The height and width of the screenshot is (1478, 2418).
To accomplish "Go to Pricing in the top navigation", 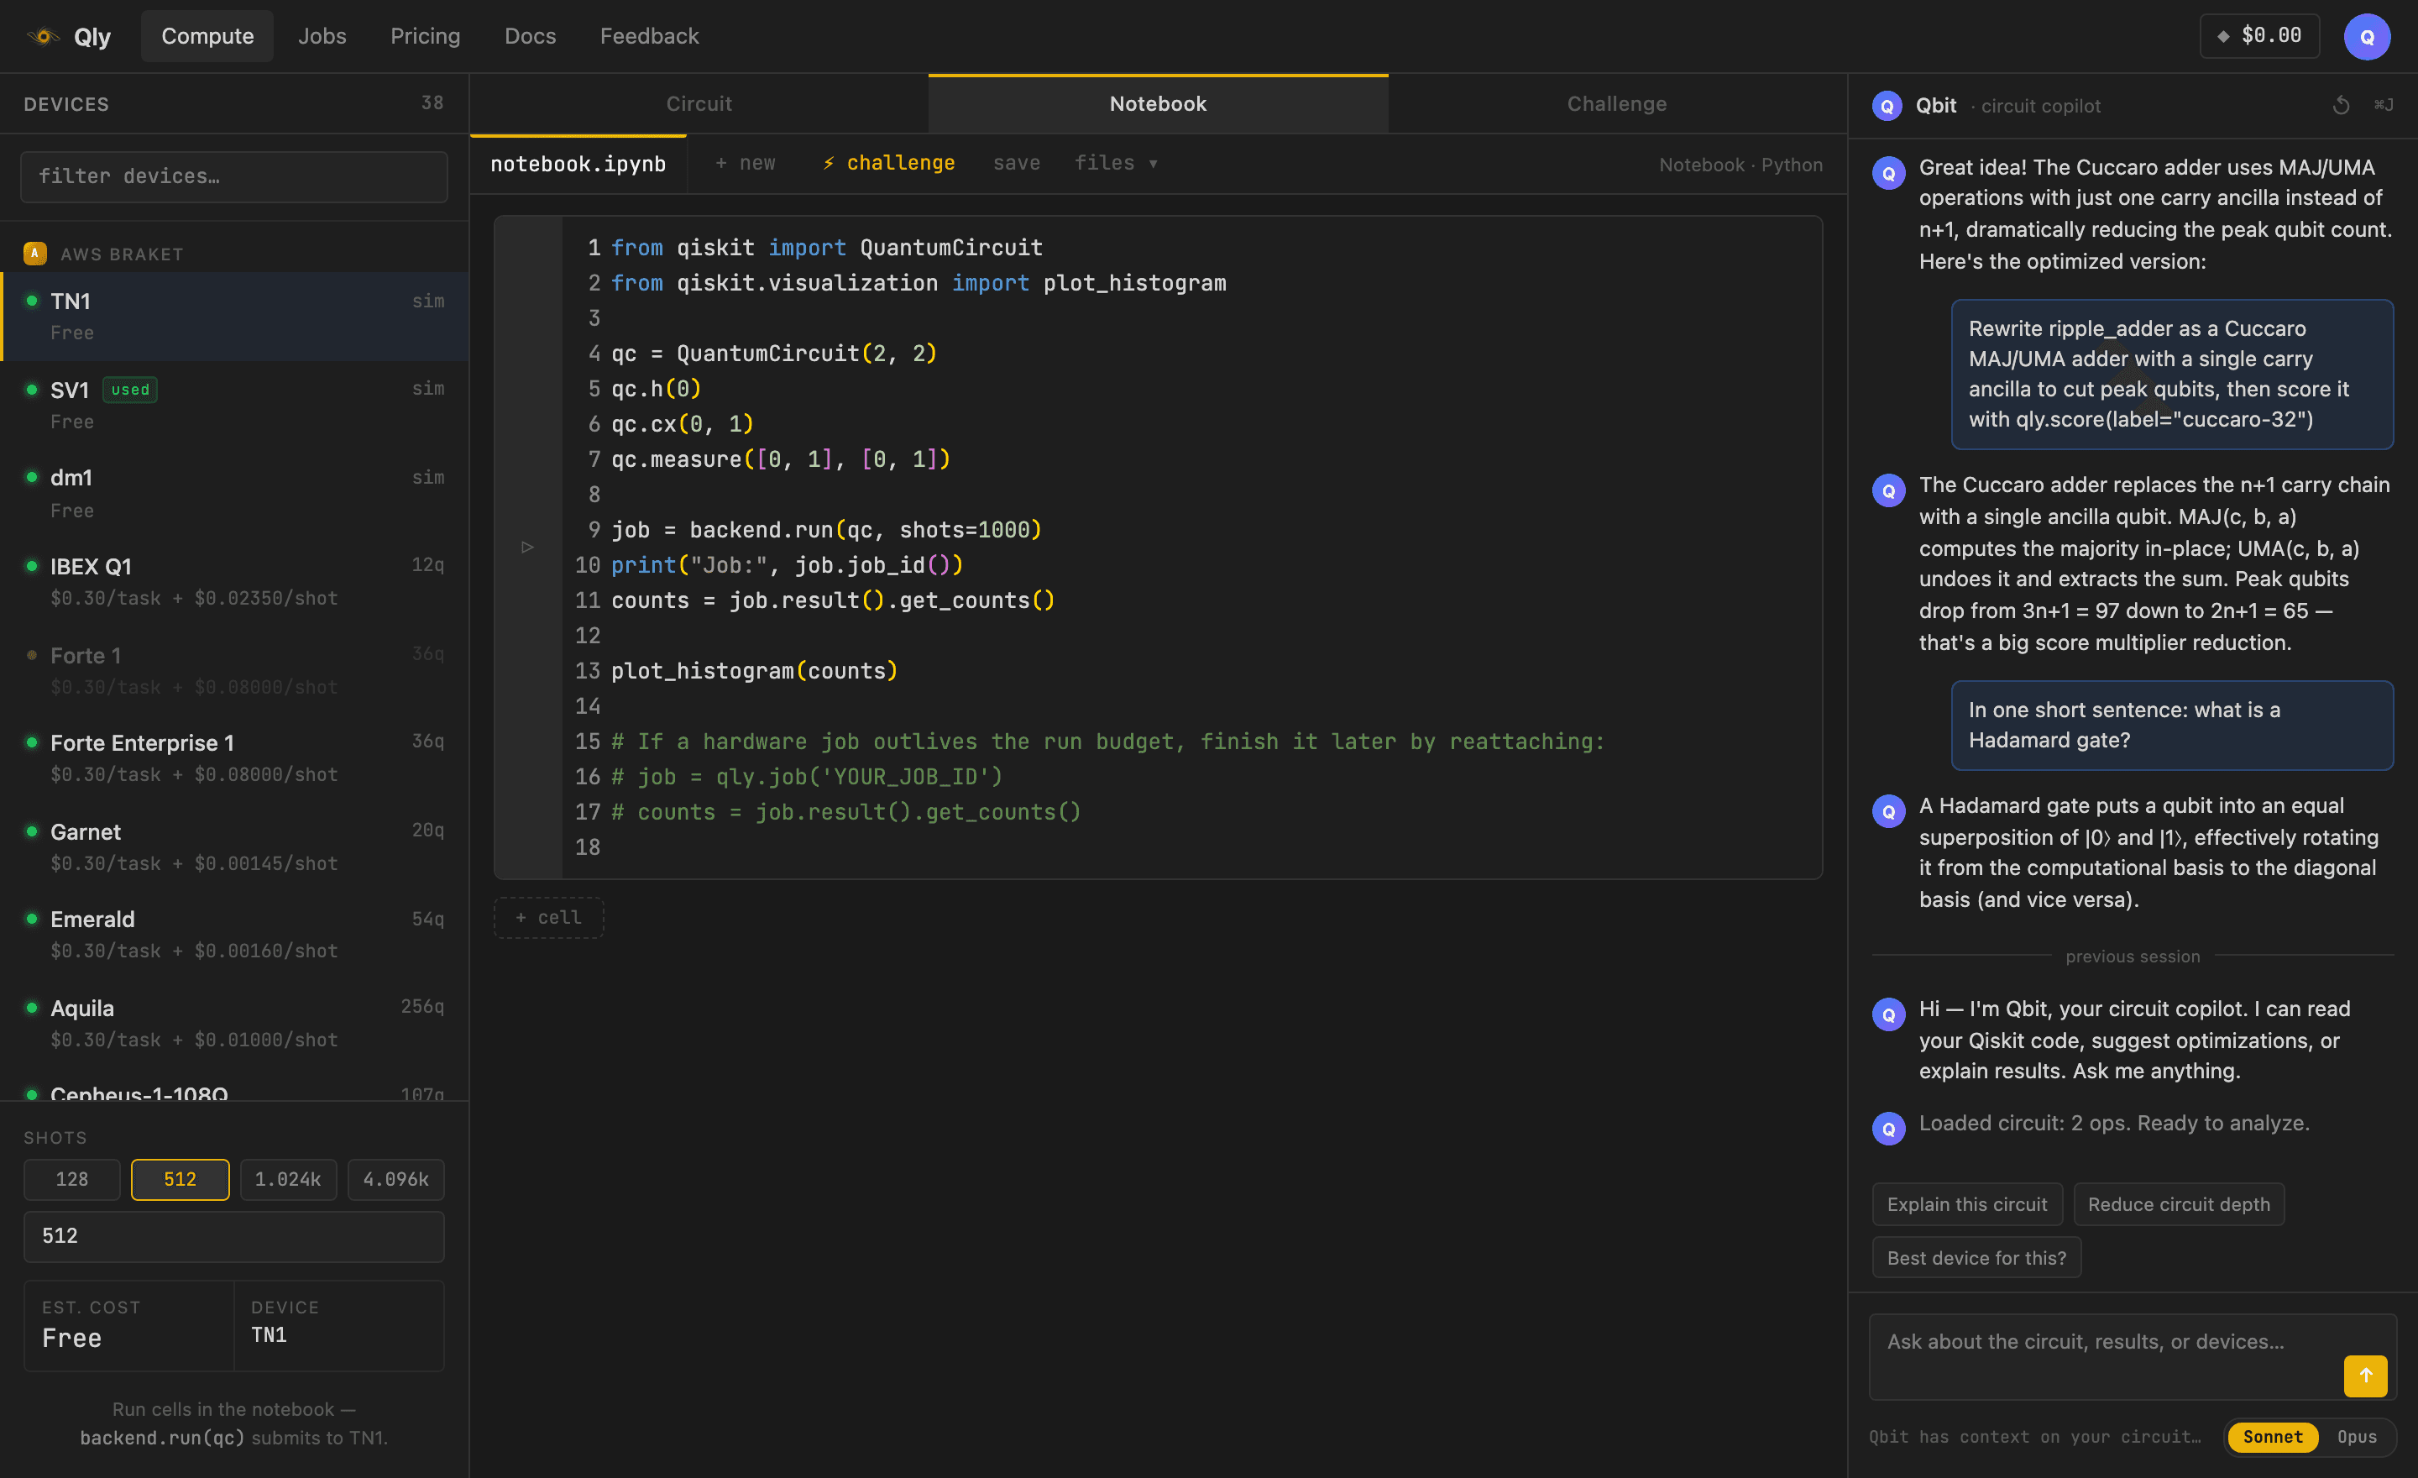I will click(425, 36).
